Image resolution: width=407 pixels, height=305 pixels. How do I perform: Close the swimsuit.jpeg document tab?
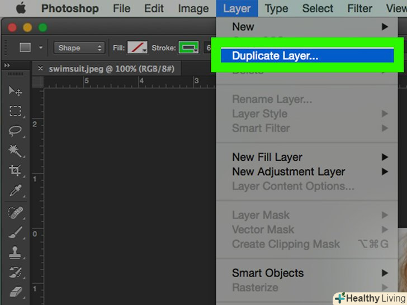[40, 68]
